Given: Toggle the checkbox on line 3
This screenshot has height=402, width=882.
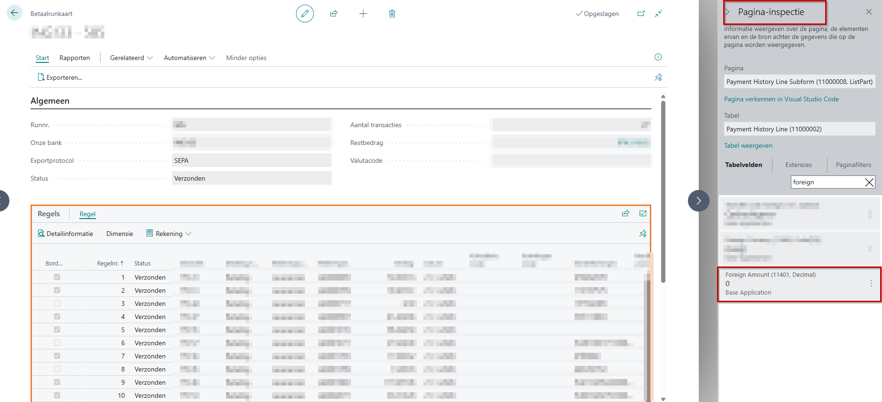Looking at the screenshot, I should pyautogui.click(x=57, y=303).
